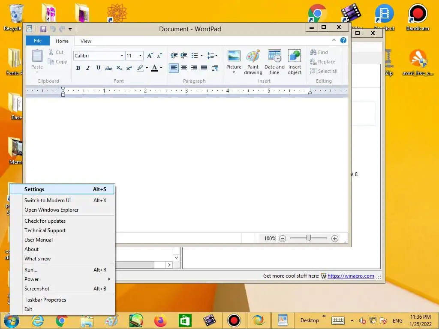Open WordPad Help question mark icon
Screen dimensions: 439x329
pyautogui.click(x=343, y=40)
